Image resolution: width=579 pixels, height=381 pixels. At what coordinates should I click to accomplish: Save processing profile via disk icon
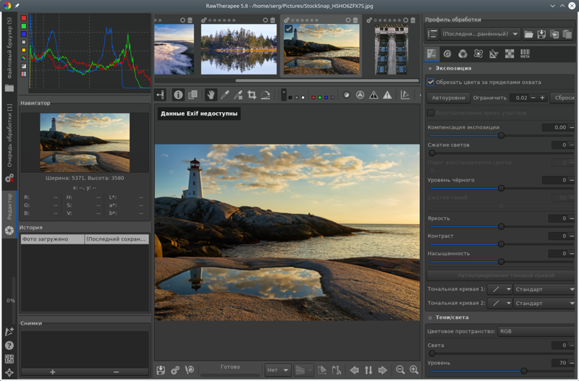coord(541,34)
